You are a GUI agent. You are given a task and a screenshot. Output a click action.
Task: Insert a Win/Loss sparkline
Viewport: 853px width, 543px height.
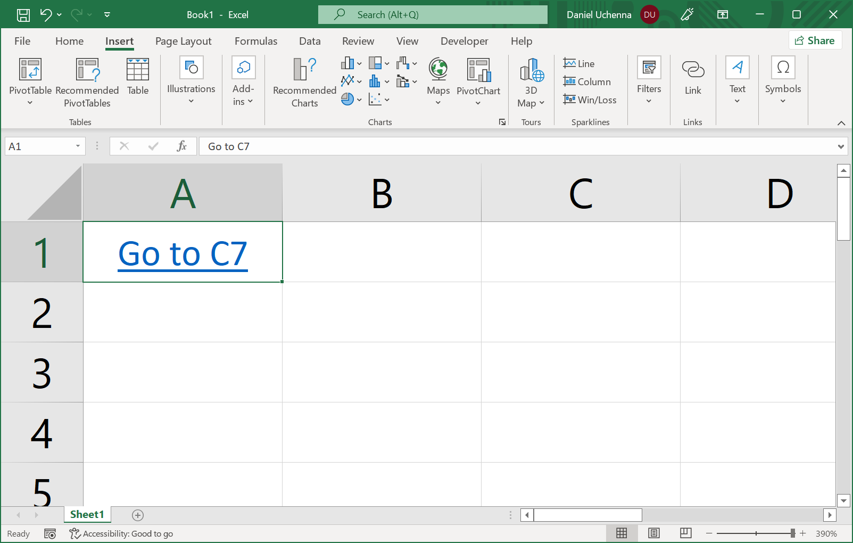point(590,100)
